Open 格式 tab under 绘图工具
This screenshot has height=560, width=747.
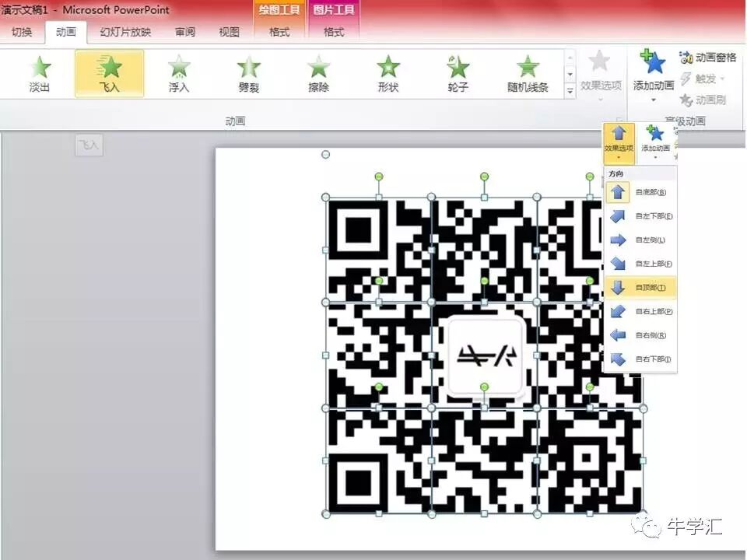[x=279, y=32]
